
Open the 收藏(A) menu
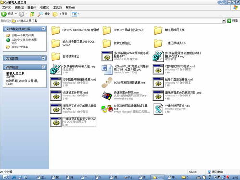pyautogui.click(x=45, y=7)
